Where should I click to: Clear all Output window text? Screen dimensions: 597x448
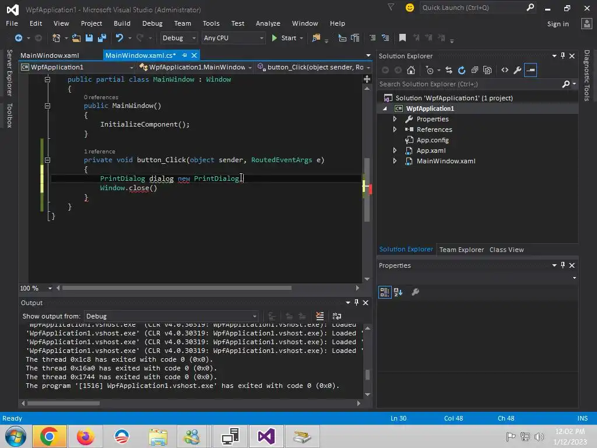coord(320,316)
